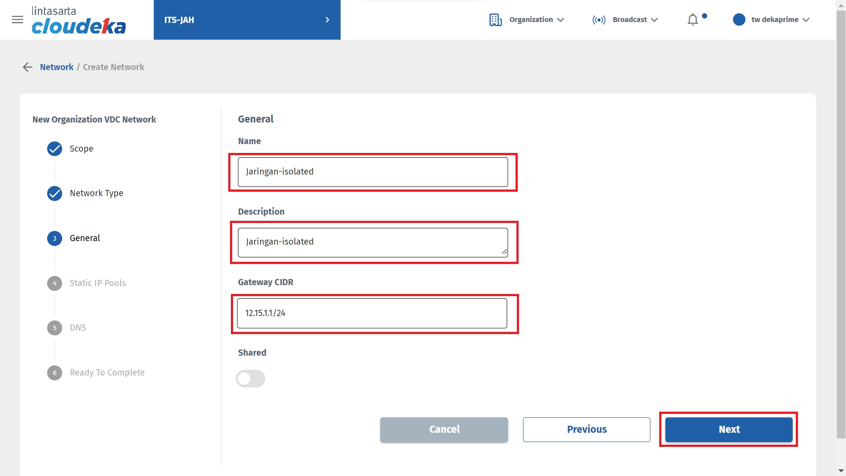Click the Broadcast signal icon
The height and width of the screenshot is (476, 846).
(599, 20)
